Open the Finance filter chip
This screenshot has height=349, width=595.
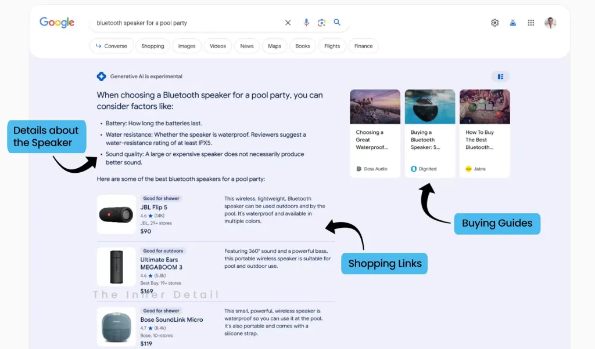tap(363, 46)
